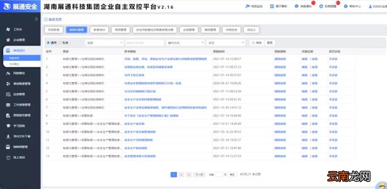Go to page 2 in pagination
387x189 pixels.
(x=181, y=175)
